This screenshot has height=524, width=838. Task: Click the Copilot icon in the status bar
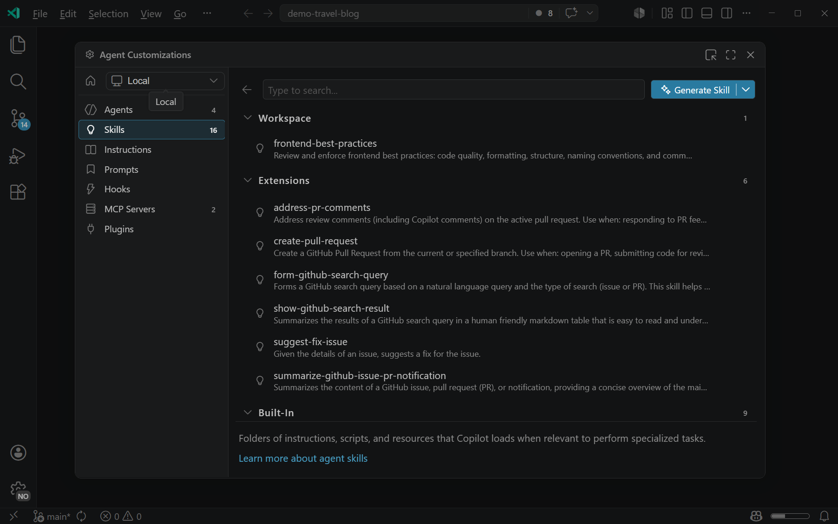(x=756, y=516)
